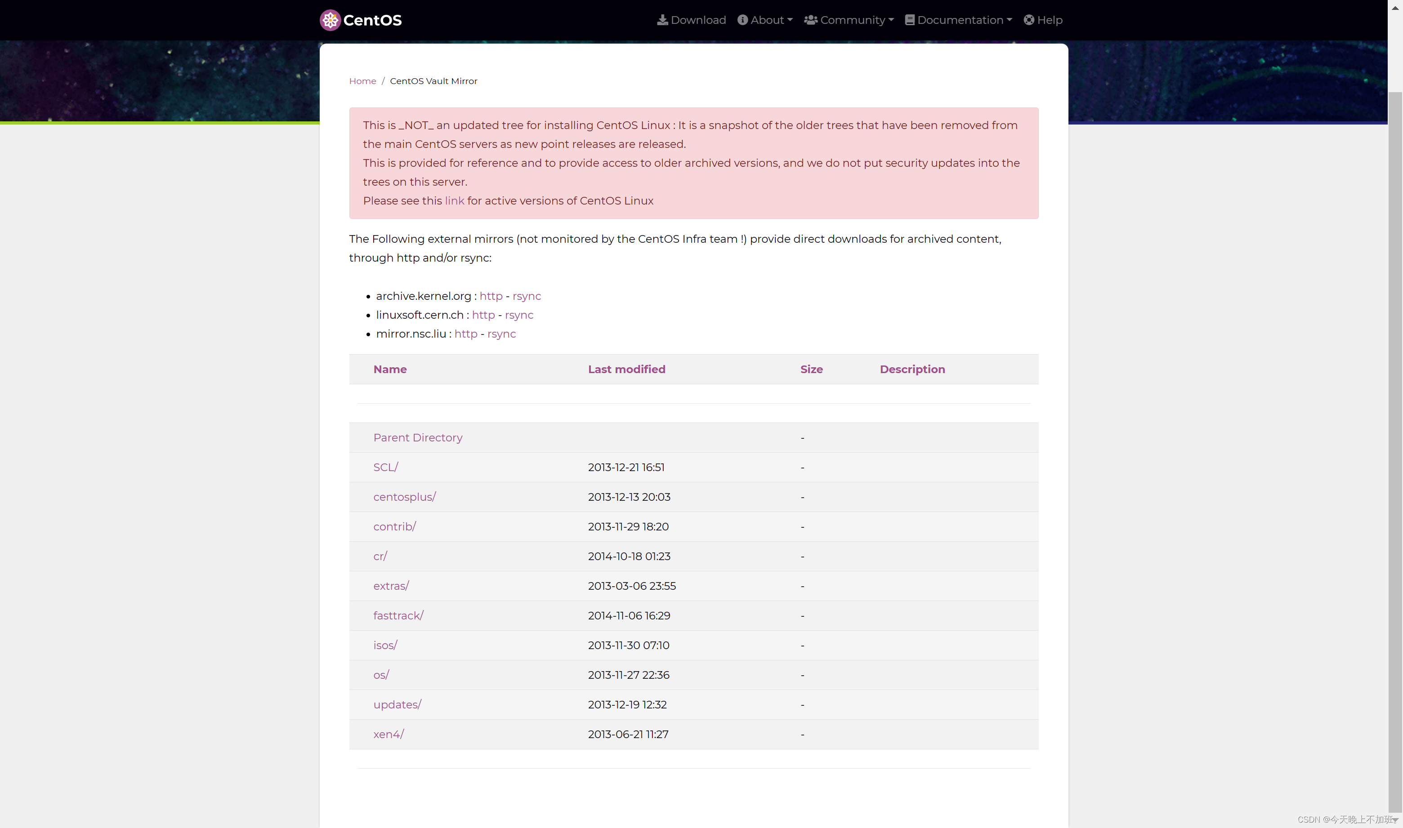
Task: Click the Documentation book icon
Action: (x=909, y=20)
